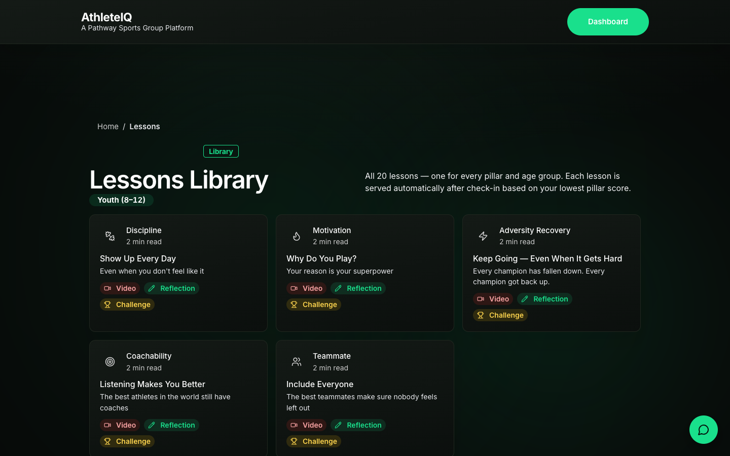Image resolution: width=730 pixels, height=456 pixels.
Task: Click the Adversity Recovery pillar label
Action: point(535,231)
